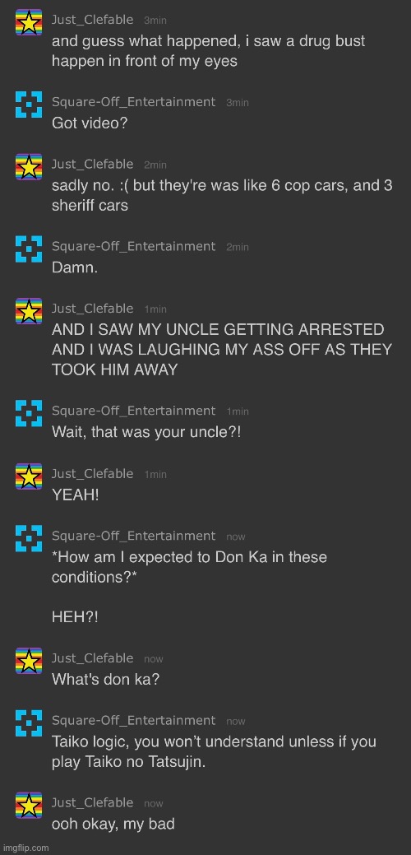Click star avatar beside the all-caps uncle arrested message
411x855 pixels.
[28, 311]
